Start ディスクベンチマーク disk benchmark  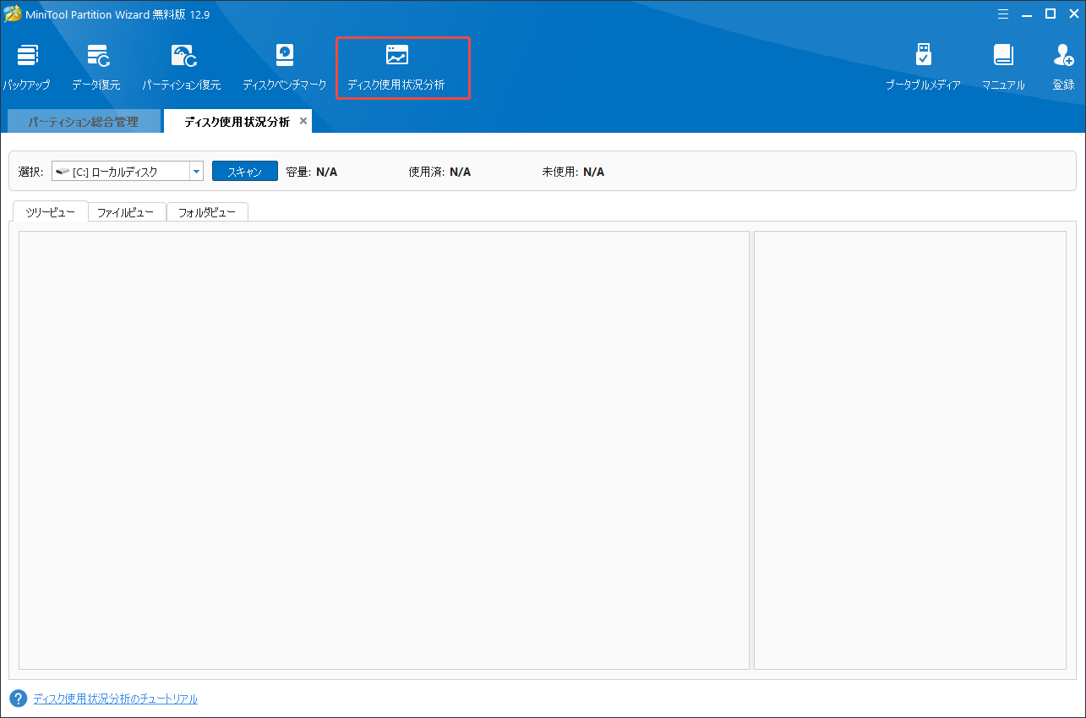(285, 68)
